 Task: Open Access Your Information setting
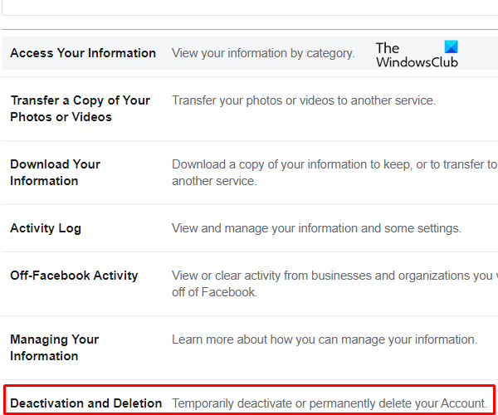coord(83,53)
